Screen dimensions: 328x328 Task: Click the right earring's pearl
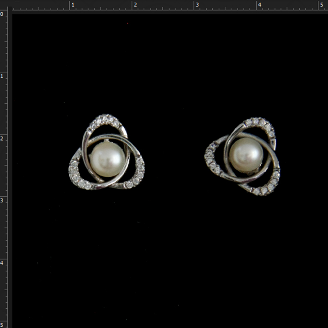coord(246,155)
